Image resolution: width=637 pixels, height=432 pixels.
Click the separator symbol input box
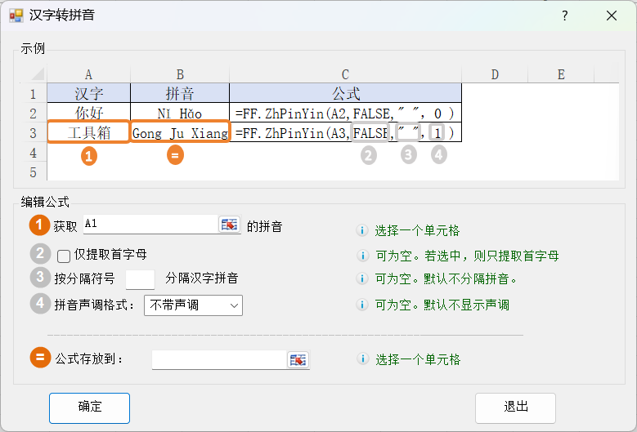[141, 279]
